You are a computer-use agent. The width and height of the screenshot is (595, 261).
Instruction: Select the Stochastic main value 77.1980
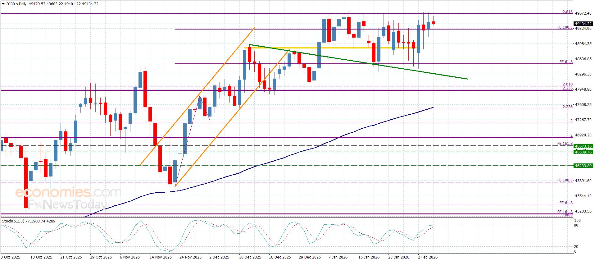tap(32, 221)
